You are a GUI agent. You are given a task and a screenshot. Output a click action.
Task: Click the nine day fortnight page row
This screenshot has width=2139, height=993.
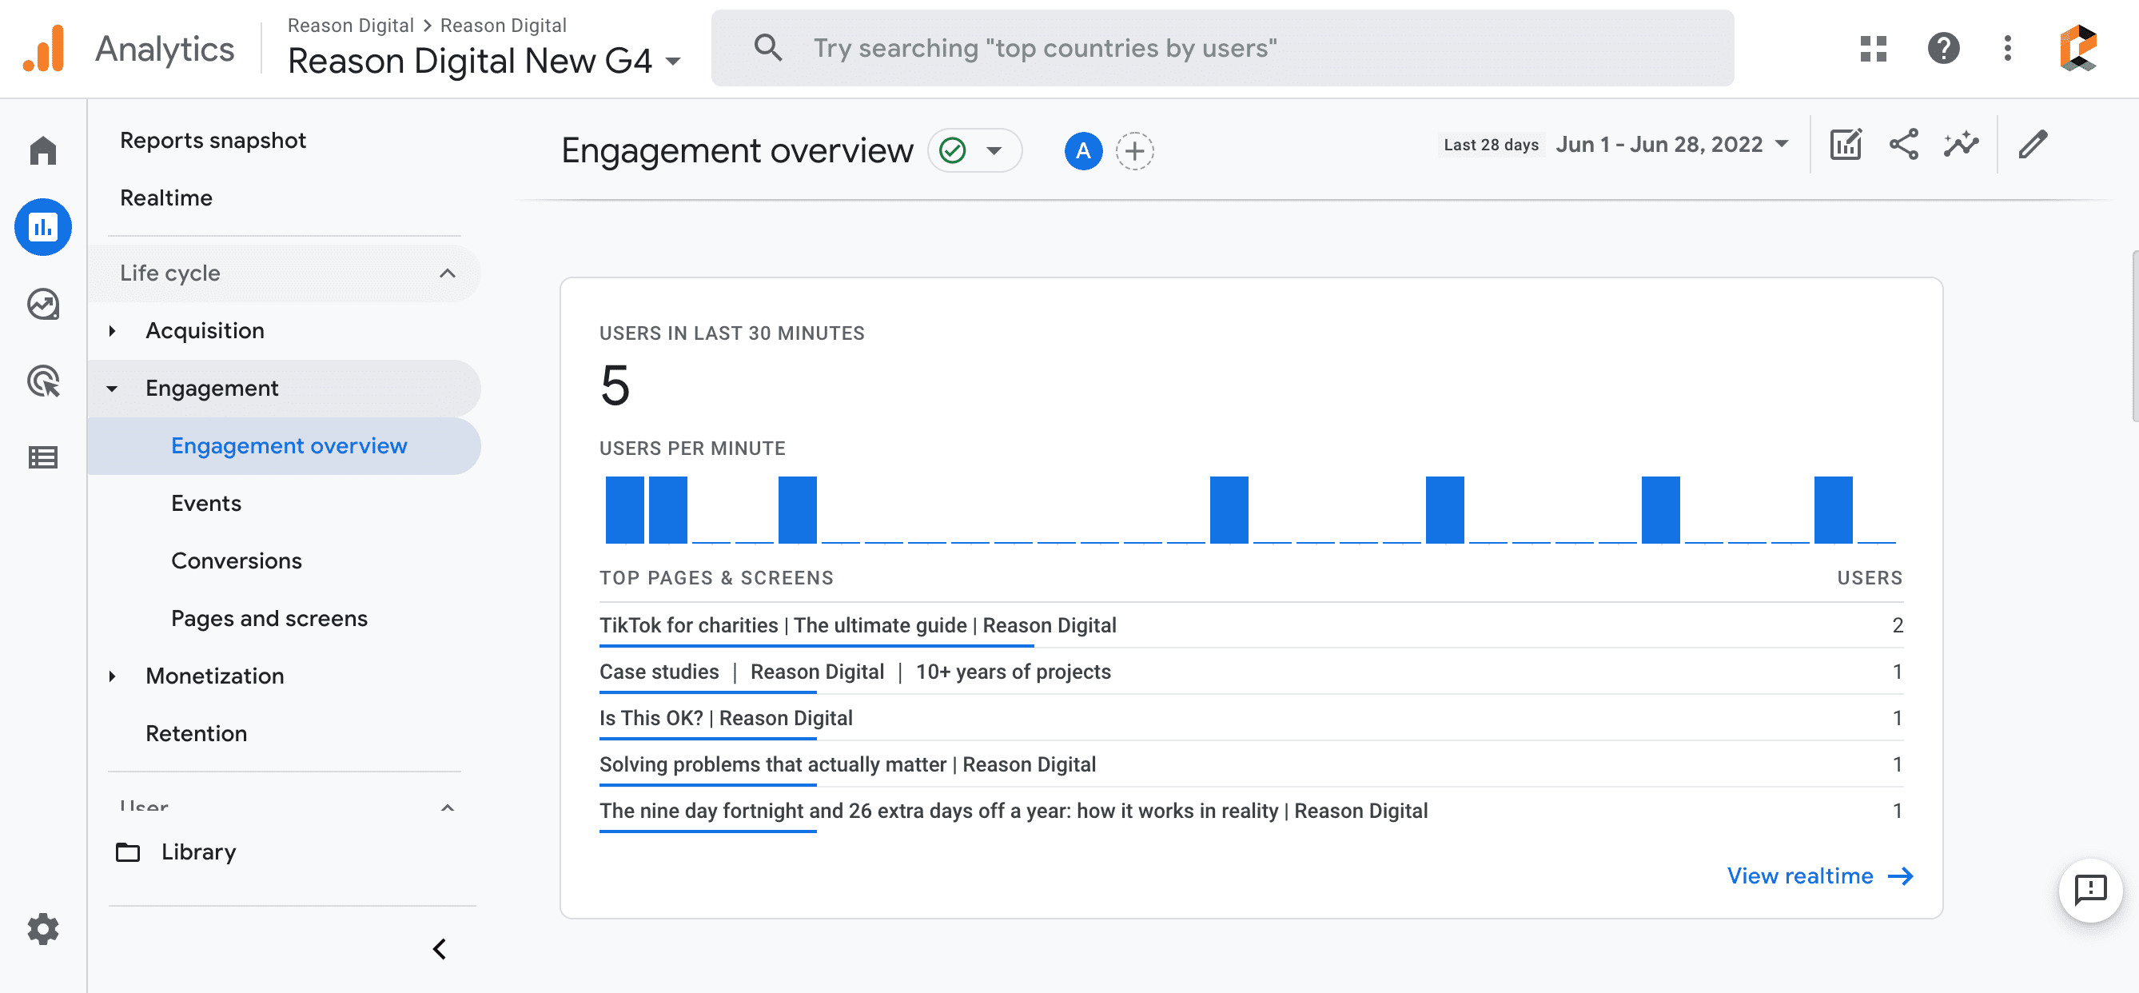[x=1252, y=812]
